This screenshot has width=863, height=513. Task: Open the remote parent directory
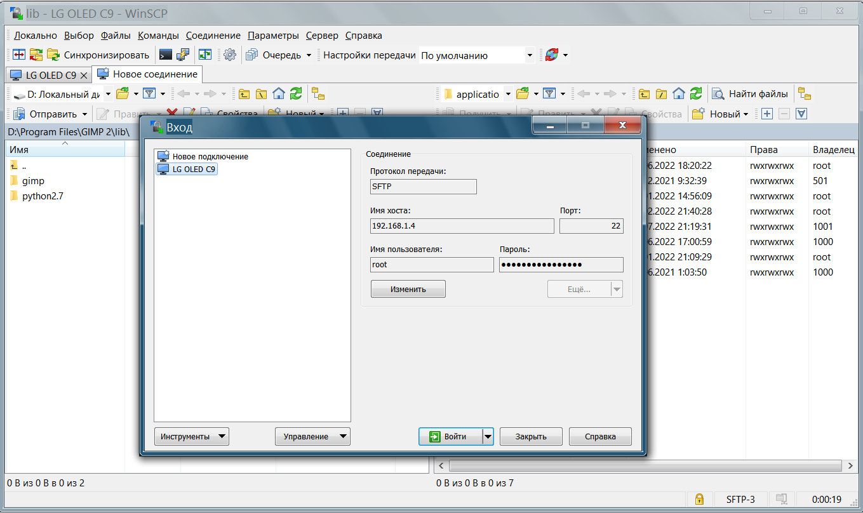644,94
